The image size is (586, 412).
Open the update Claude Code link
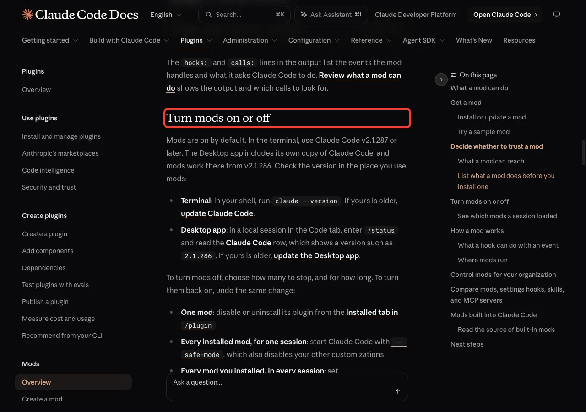217,213
